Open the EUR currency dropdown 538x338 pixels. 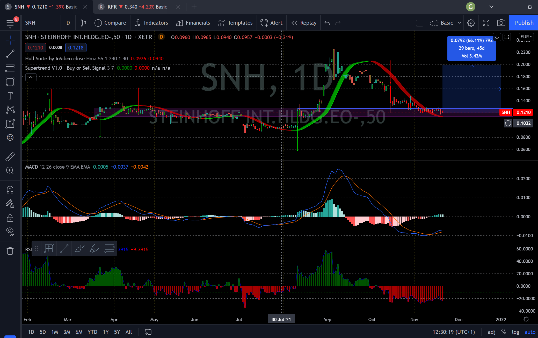tap(526, 37)
